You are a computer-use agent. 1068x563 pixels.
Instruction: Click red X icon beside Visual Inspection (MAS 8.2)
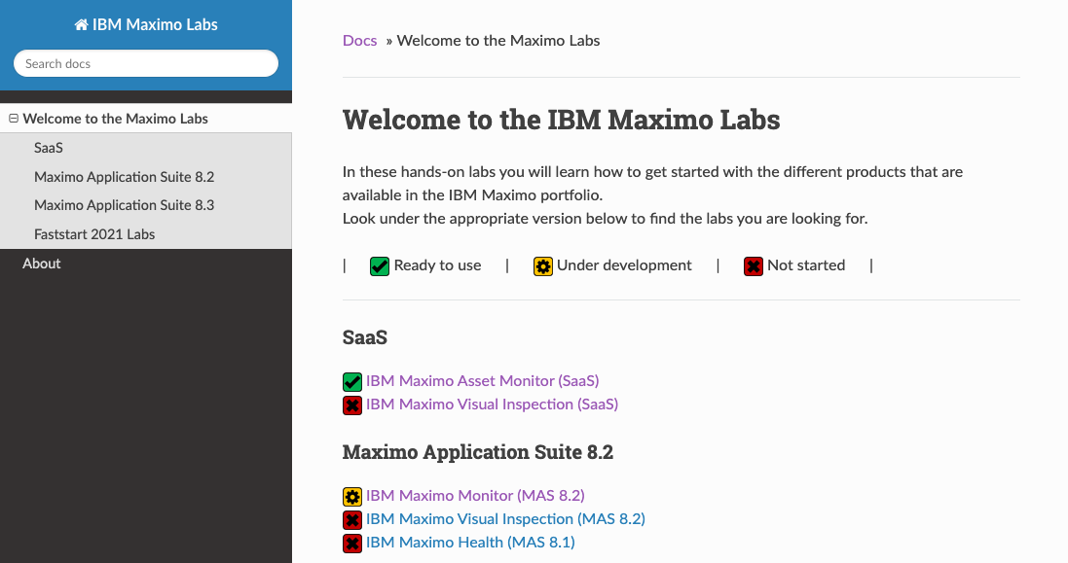point(352,520)
